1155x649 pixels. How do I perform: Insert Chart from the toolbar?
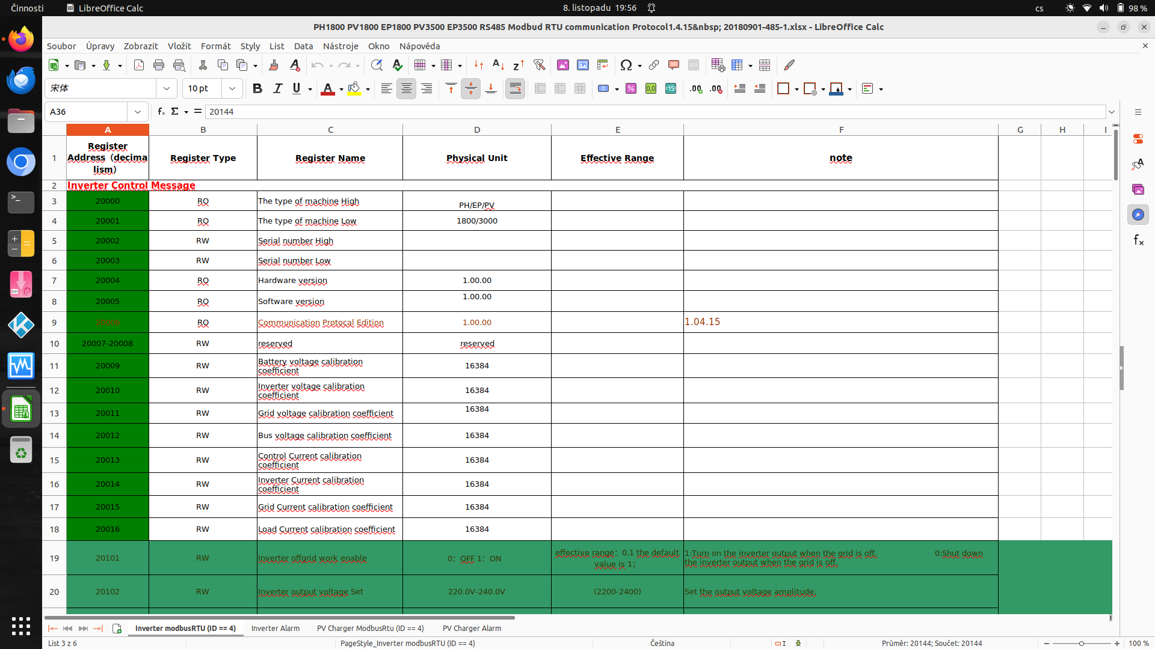point(583,65)
